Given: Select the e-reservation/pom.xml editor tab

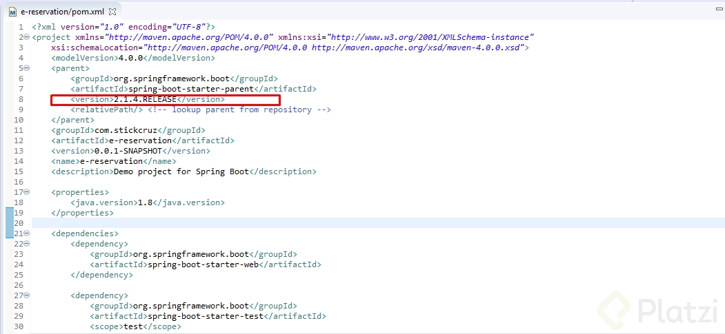Looking at the screenshot, I should pyautogui.click(x=62, y=12).
